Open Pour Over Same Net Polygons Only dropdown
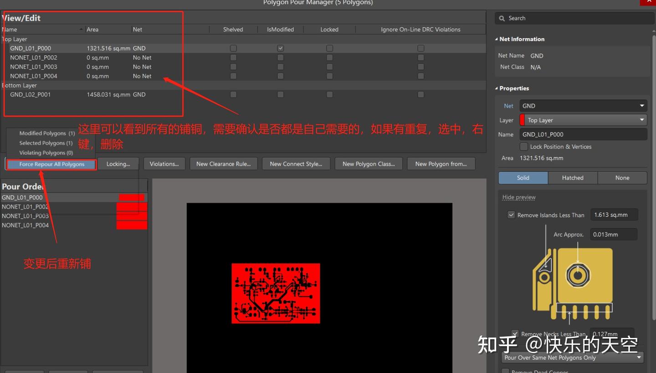 click(x=640, y=357)
